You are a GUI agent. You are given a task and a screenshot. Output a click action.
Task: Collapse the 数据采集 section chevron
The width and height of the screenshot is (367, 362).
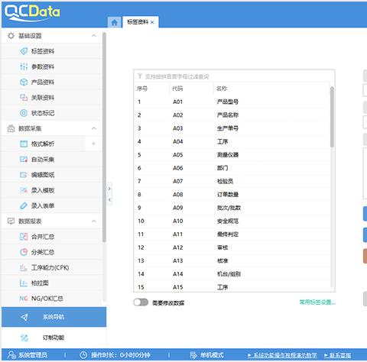click(94, 128)
